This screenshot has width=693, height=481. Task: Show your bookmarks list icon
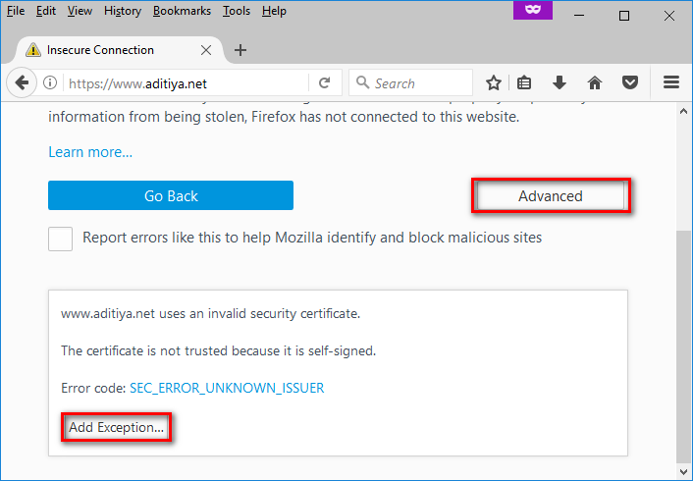(525, 83)
